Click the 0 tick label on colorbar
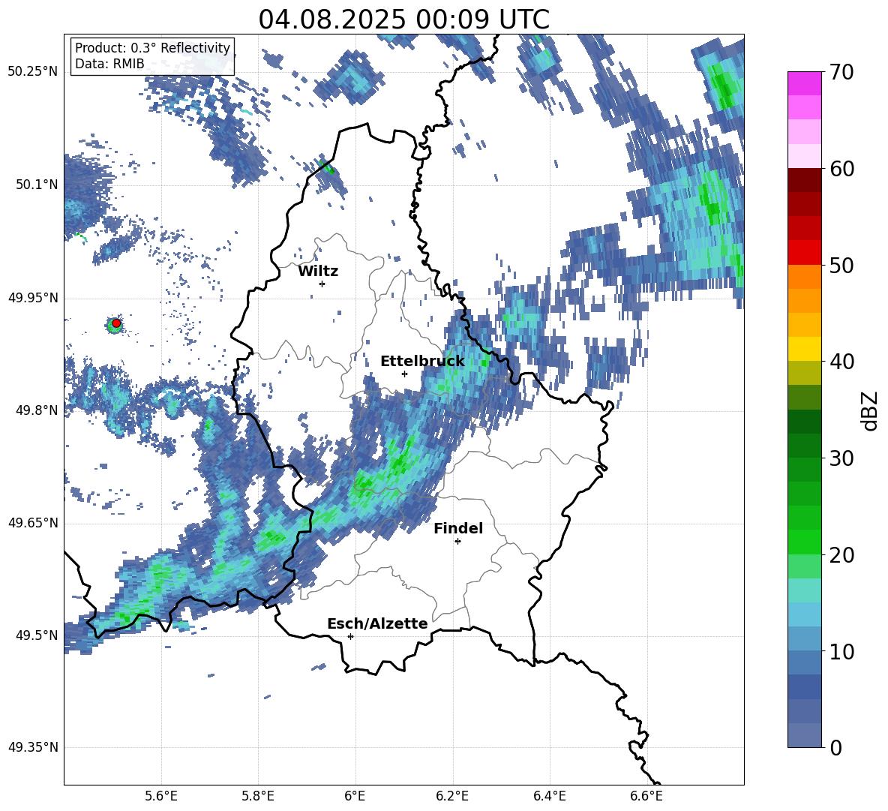Image resolution: width=888 pixels, height=811 pixels. [x=835, y=748]
